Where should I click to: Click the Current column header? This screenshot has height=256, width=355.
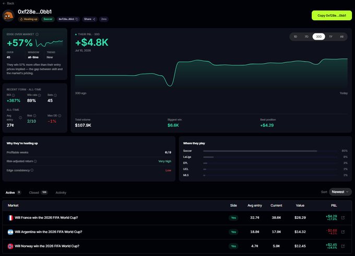coord(276,205)
